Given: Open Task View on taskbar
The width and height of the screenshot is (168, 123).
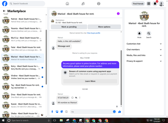Looking at the screenshot, I should pos(54,120).
